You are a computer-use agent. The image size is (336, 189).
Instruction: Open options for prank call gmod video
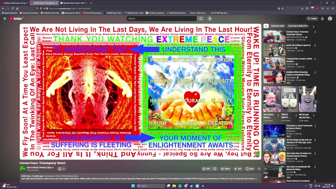[315, 45]
